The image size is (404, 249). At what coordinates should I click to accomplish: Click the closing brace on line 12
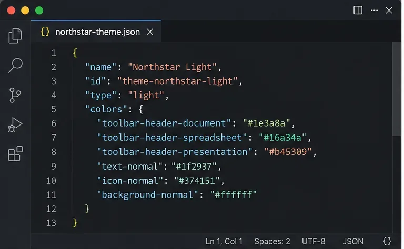87,209
